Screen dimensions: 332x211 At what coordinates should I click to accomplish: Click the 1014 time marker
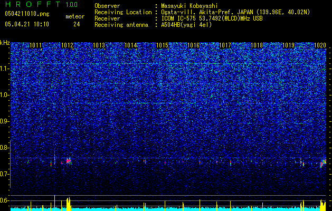point(130,45)
